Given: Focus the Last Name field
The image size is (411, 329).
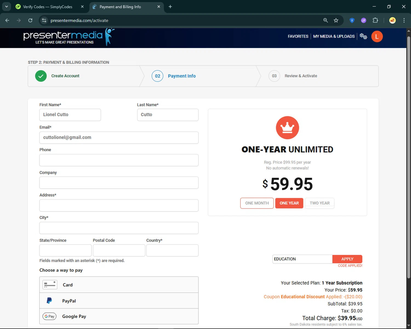Looking at the screenshot, I should 168,115.
